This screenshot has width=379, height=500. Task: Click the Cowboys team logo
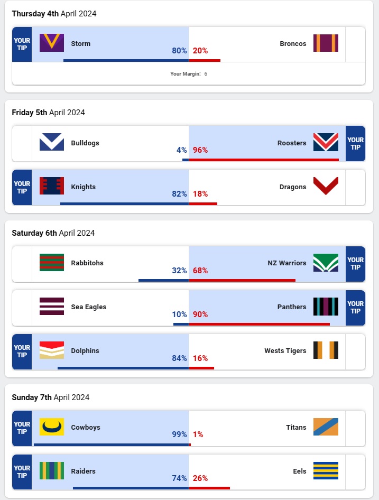tap(52, 427)
